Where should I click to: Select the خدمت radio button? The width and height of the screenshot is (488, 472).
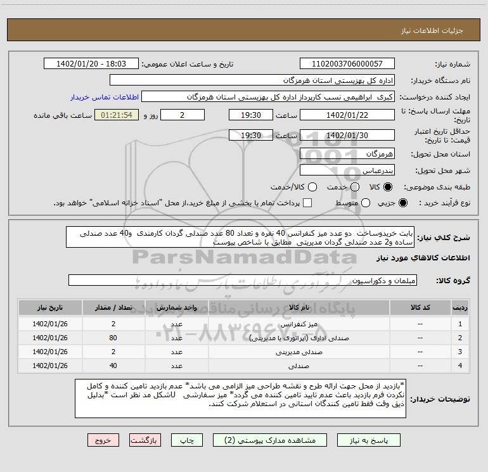(355, 188)
